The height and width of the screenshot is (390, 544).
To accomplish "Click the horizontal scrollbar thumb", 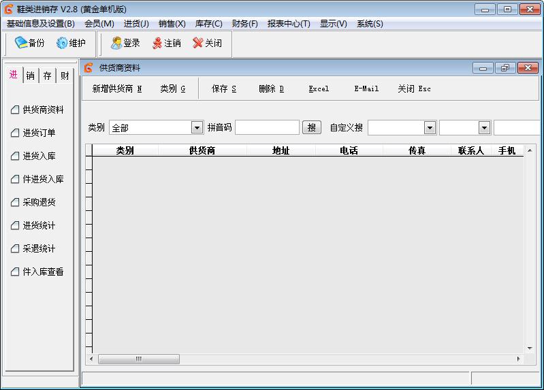I will coord(139,359).
